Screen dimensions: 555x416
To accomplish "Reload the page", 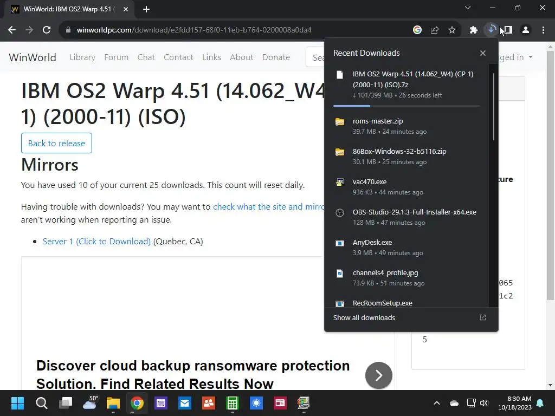I will 47,30.
